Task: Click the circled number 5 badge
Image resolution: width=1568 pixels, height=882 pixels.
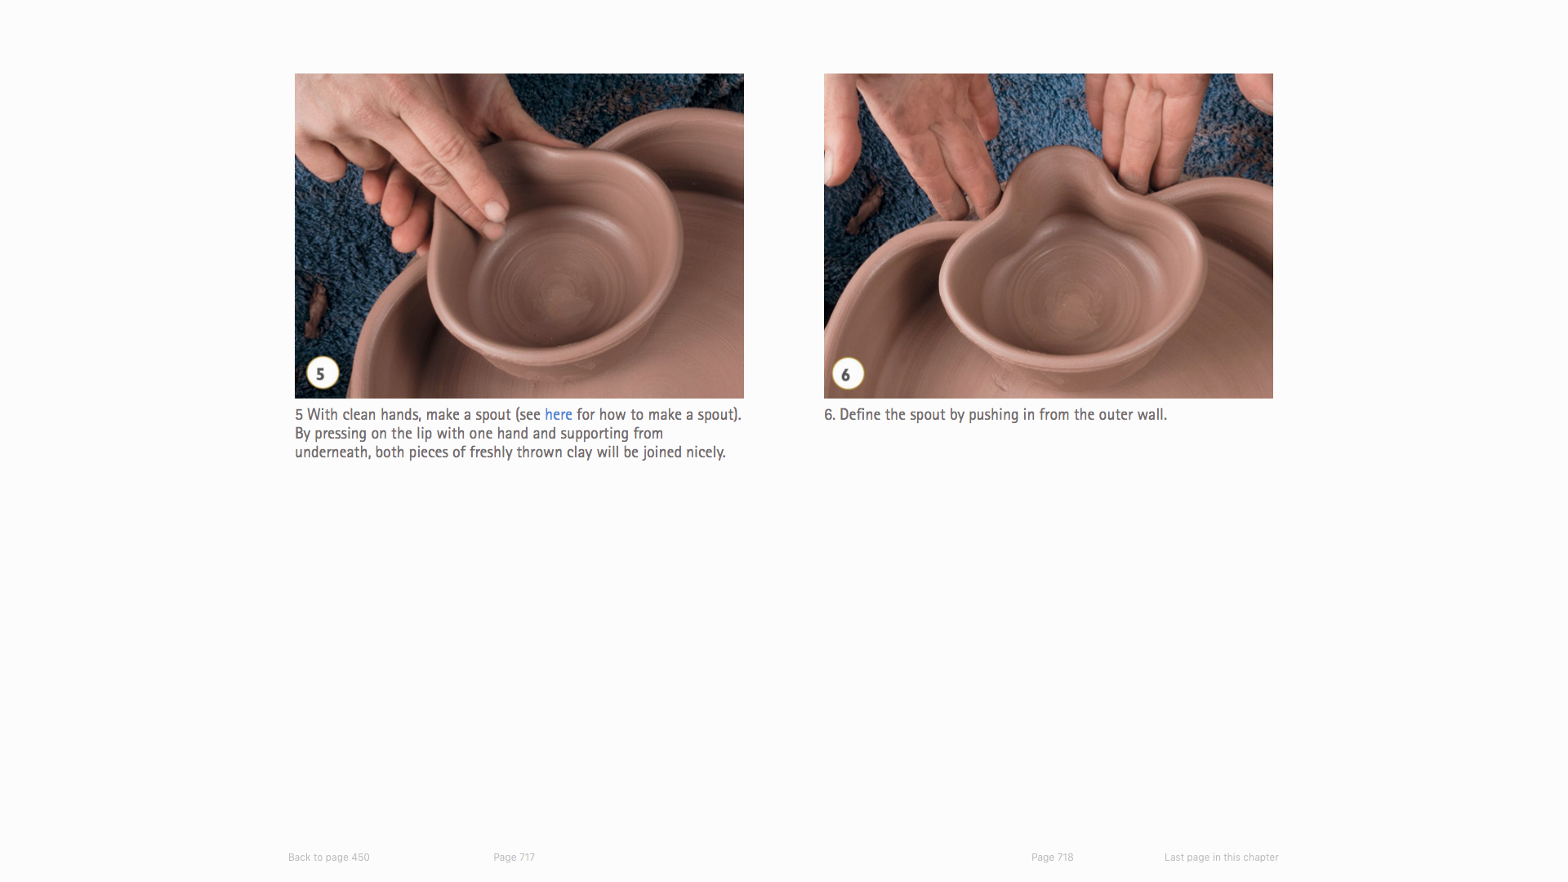Action: coord(322,373)
